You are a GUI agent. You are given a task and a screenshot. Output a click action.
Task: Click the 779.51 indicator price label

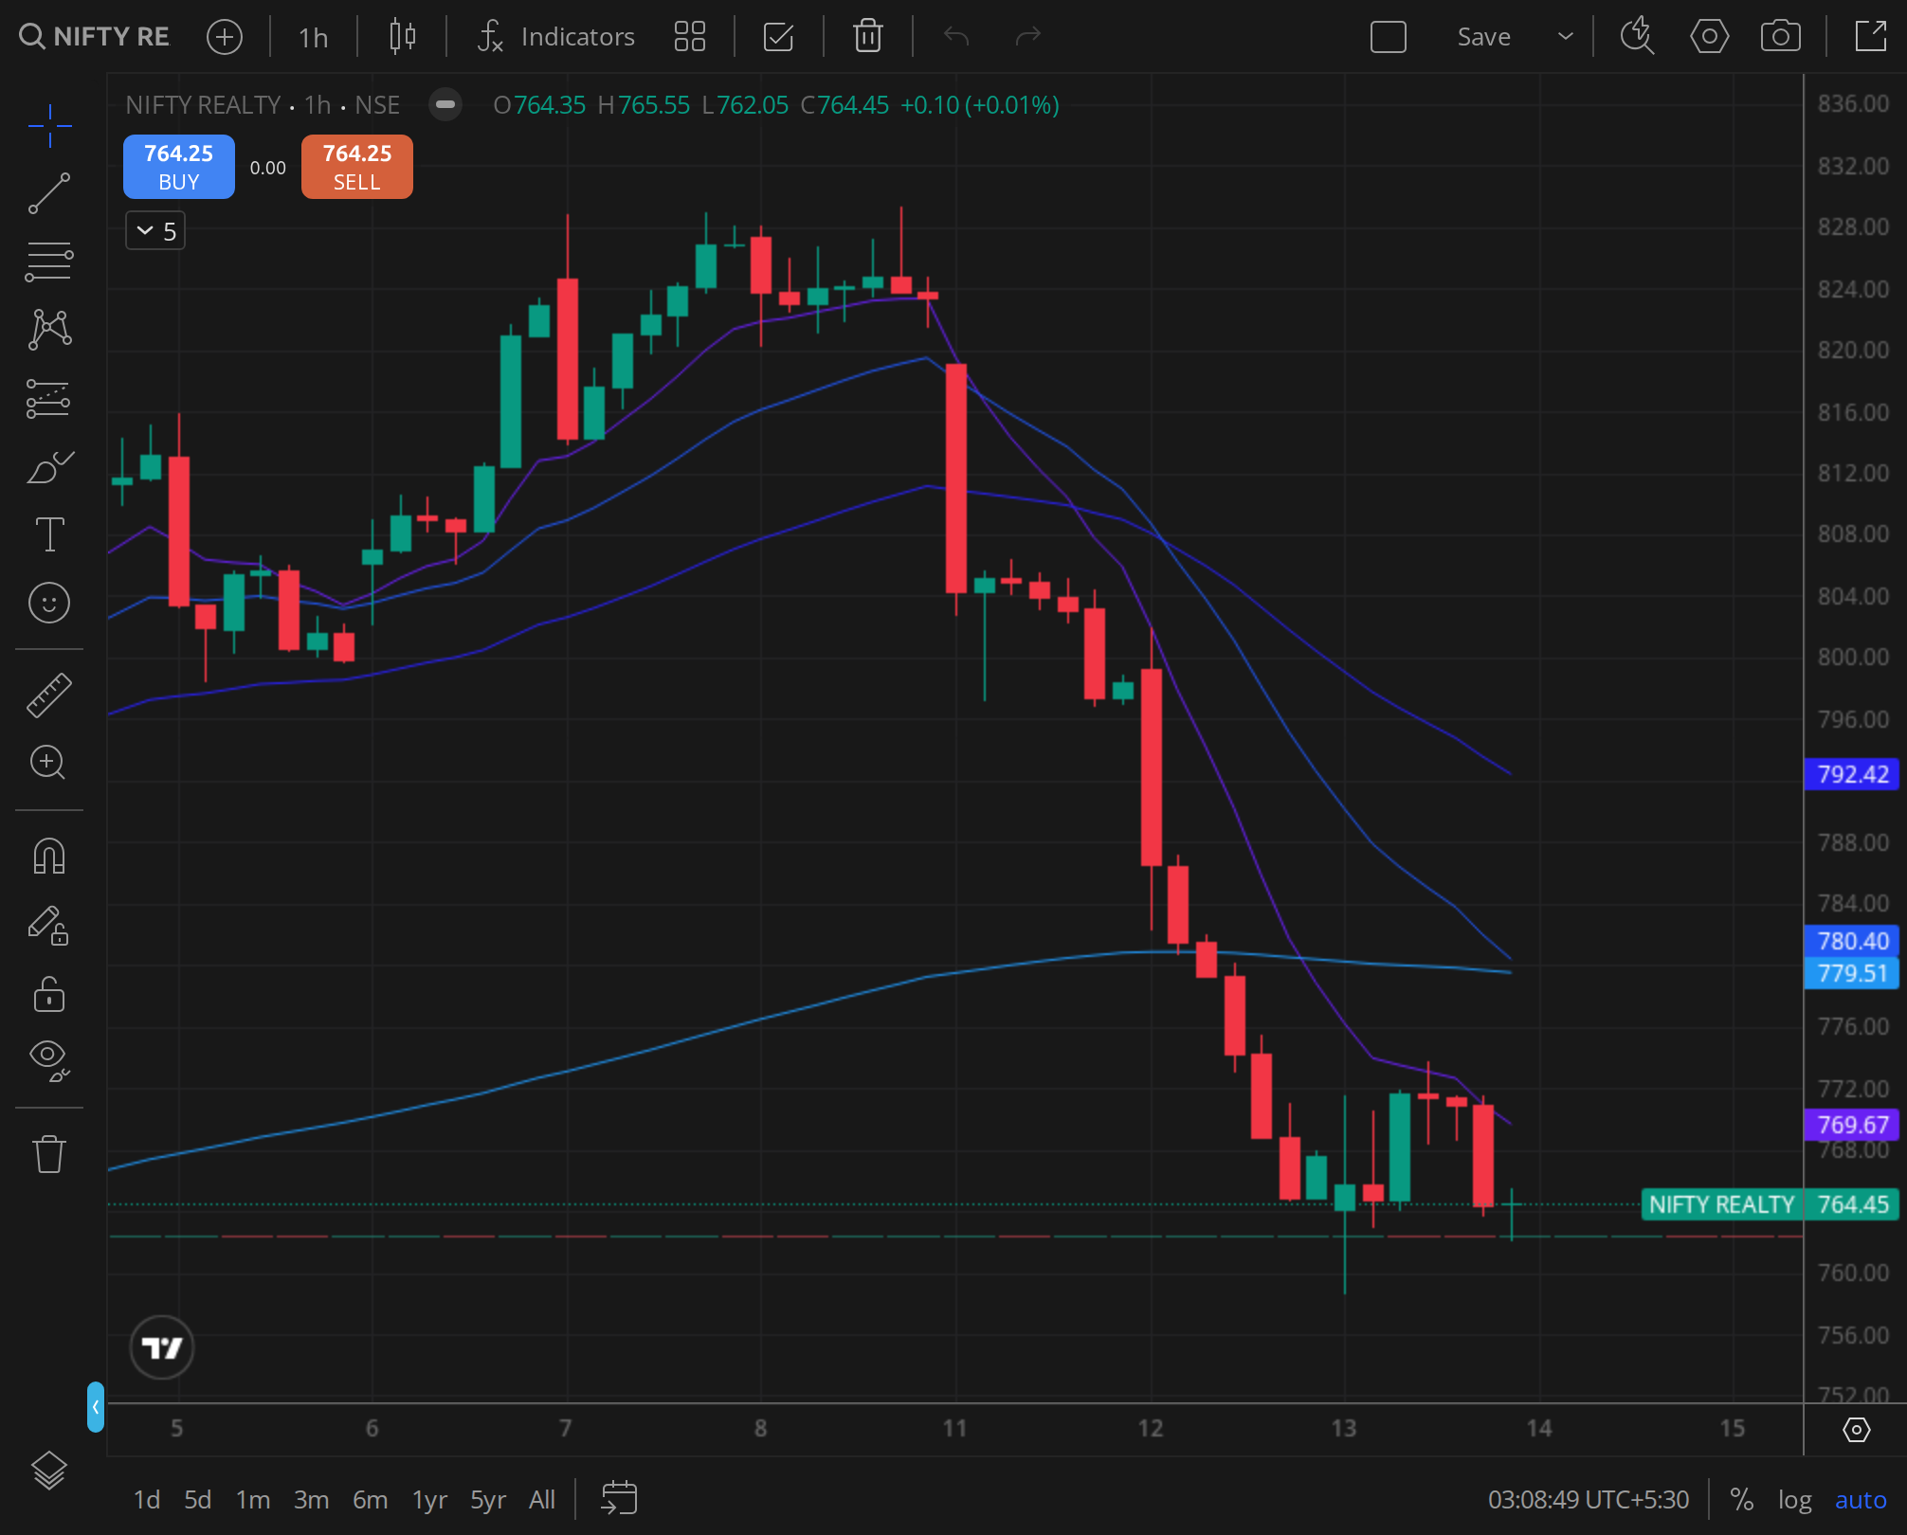1852,973
